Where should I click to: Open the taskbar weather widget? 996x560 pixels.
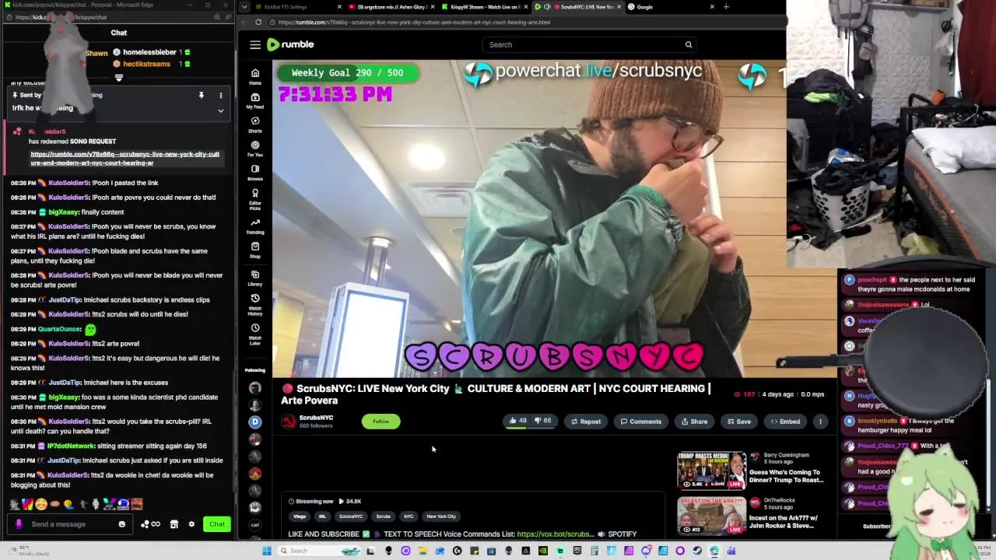(27, 551)
